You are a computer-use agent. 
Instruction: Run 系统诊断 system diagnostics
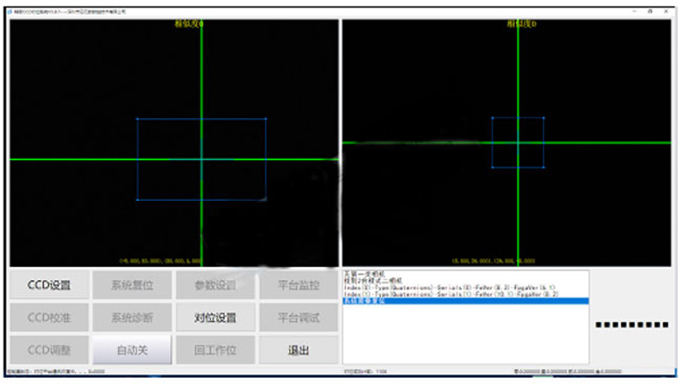click(131, 317)
